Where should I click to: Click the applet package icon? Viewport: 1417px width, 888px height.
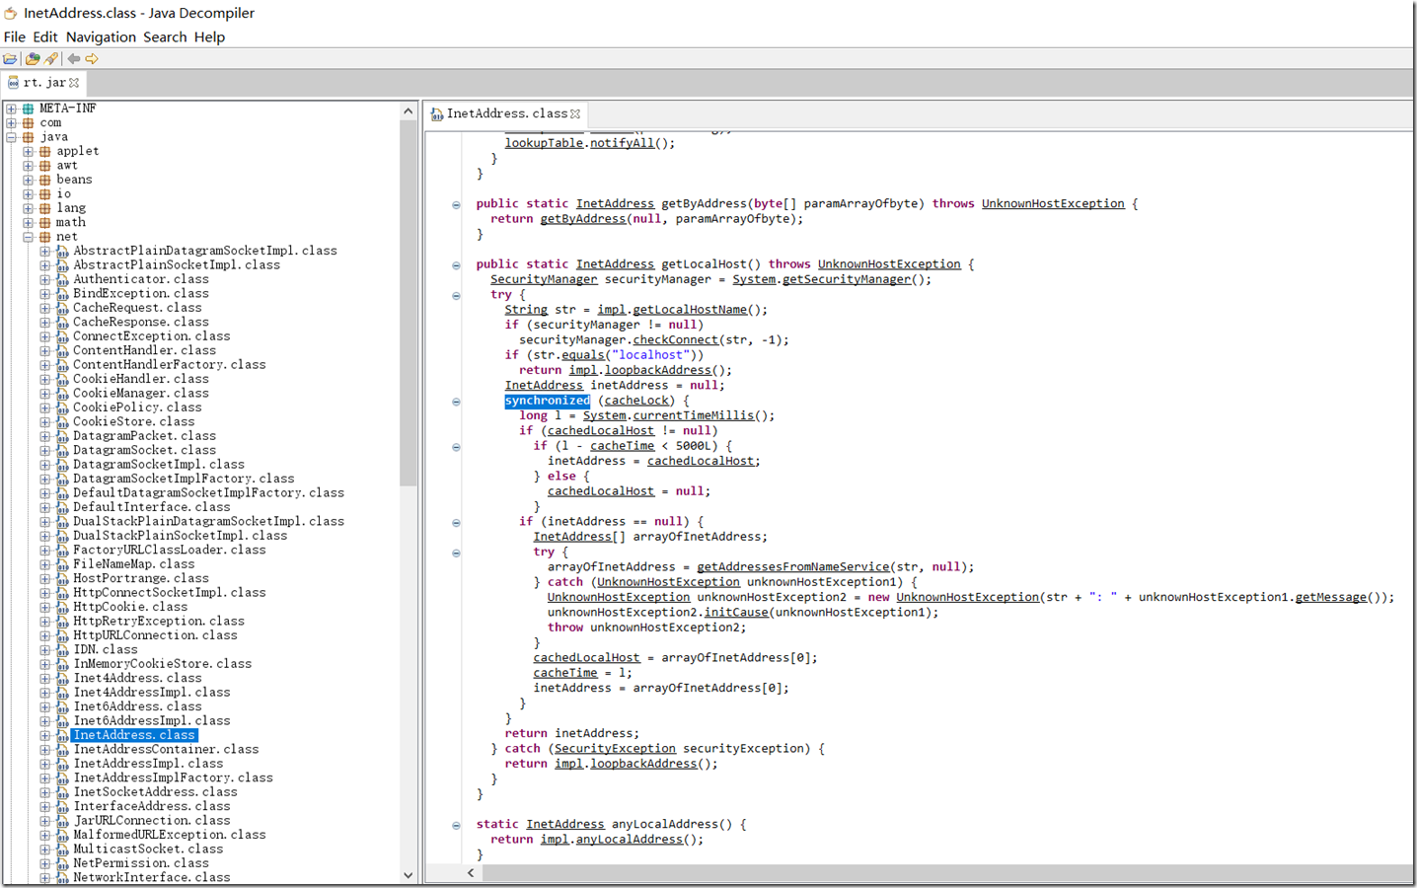pyautogui.click(x=45, y=152)
